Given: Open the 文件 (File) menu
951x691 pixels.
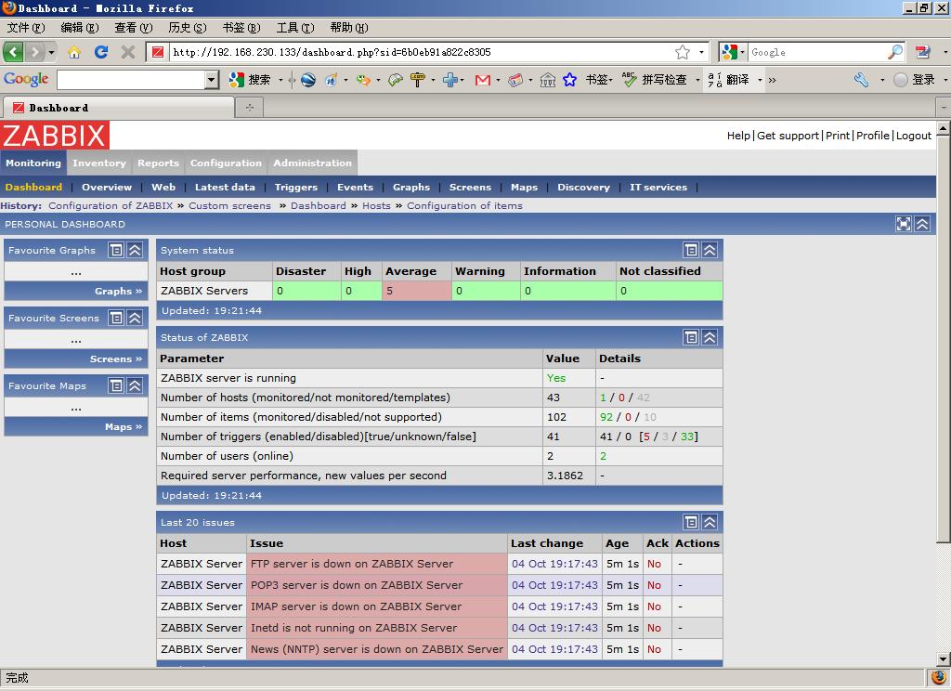Looking at the screenshot, I should [x=25, y=27].
